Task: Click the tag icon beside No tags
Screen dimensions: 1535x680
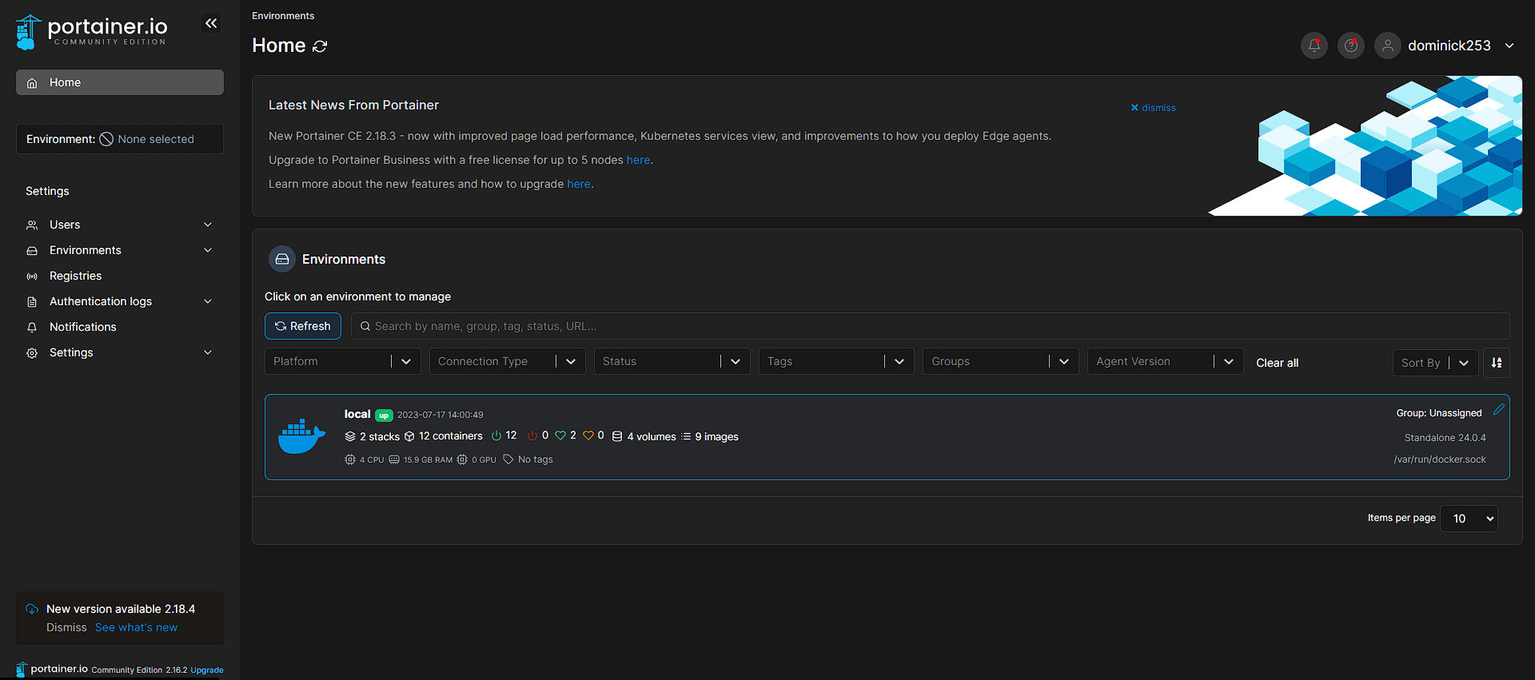Action: 508,459
